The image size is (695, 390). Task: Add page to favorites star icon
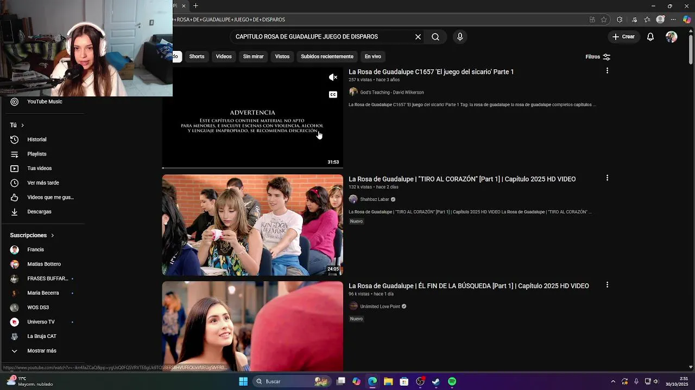(x=604, y=19)
